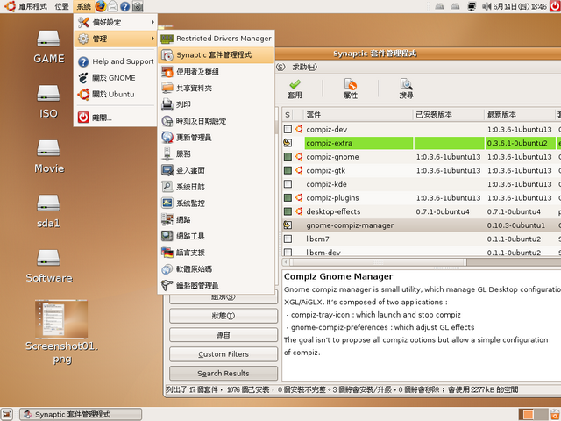
Task: Click the red power button in top panel
Action: coord(555,6)
